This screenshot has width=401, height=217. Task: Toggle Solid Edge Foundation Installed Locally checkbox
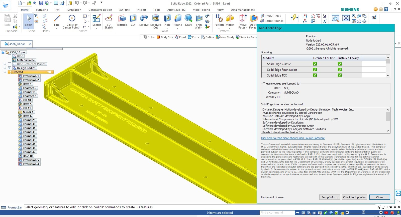(340, 69)
